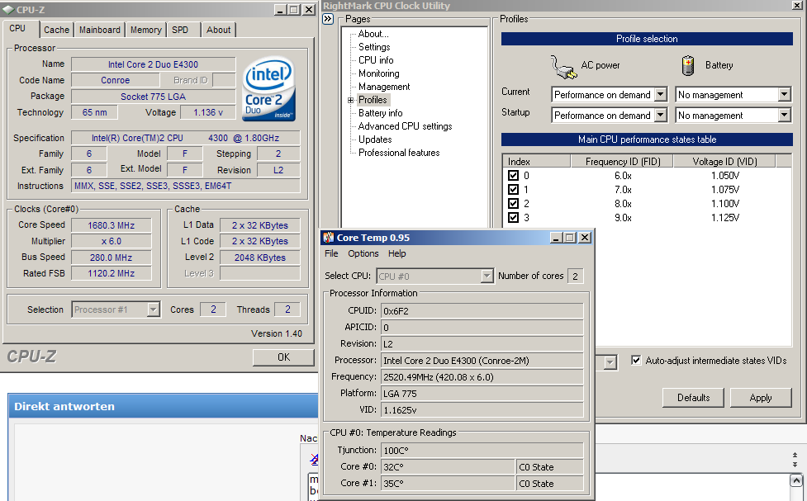Click the Voltage ID (VID) column header
The image size is (807, 501).
click(x=724, y=162)
